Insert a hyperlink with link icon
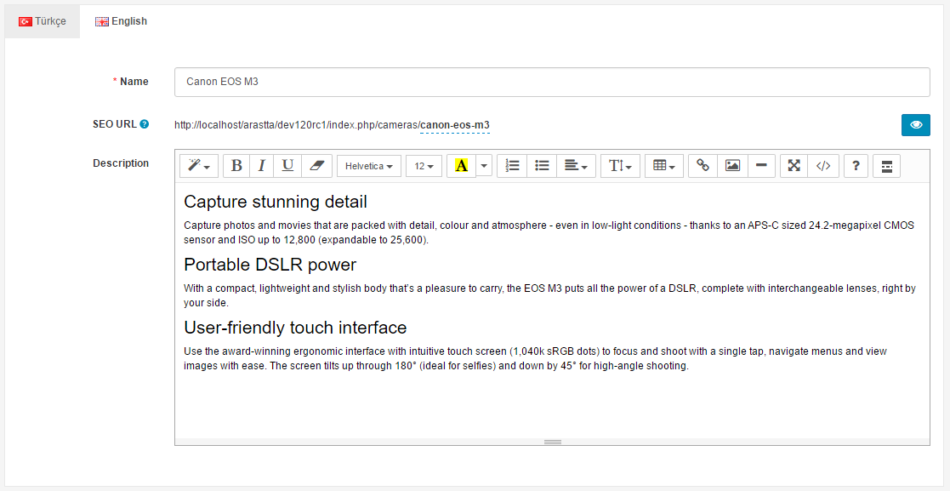Viewport: 950px width, 491px height. point(703,166)
